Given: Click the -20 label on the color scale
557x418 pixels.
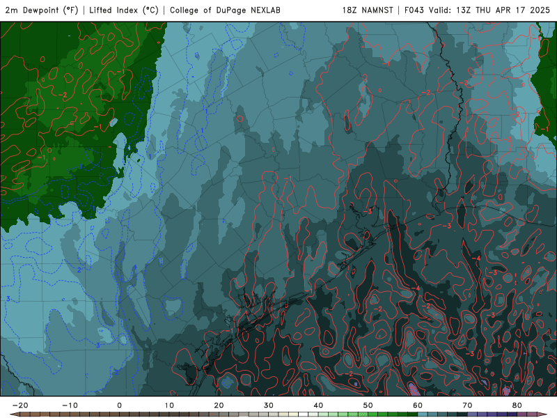Looking at the screenshot, I should click(20, 405).
